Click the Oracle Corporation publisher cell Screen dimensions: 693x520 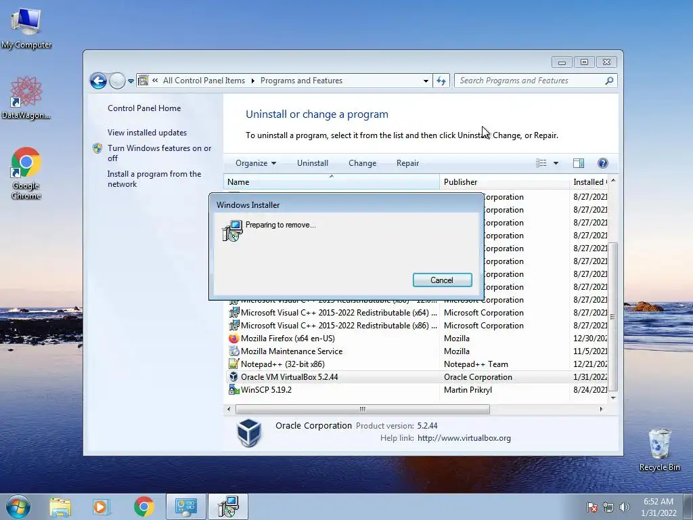coord(478,376)
